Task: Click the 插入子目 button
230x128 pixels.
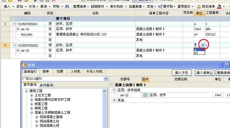Action: pos(182,73)
